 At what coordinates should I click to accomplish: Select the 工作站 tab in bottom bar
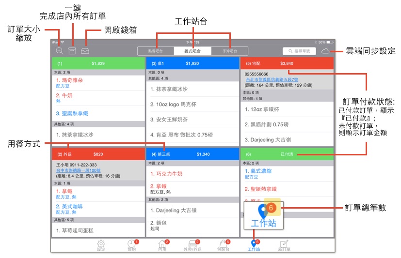click(x=254, y=245)
